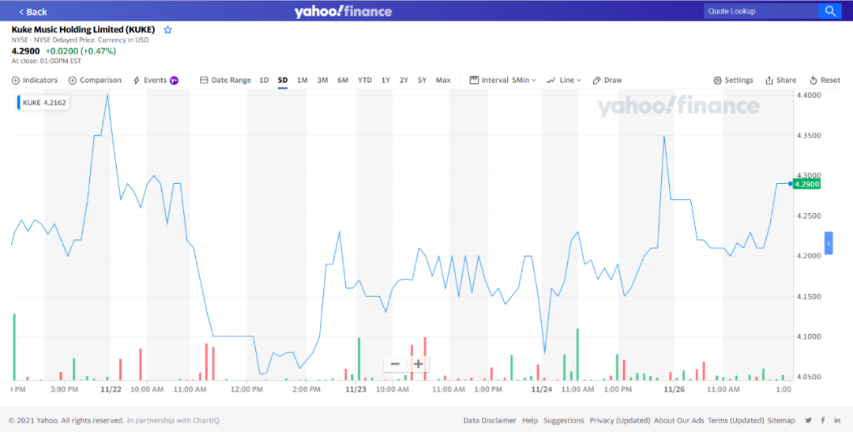This screenshot has height=432, width=853.
Task: Click the search magnifier button
Action: [x=829, y=11]
